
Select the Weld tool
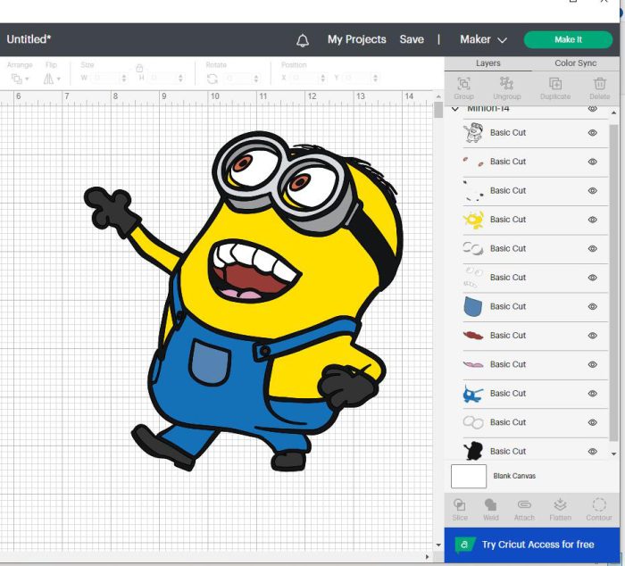pyautogui.click(x=491, y=510)
